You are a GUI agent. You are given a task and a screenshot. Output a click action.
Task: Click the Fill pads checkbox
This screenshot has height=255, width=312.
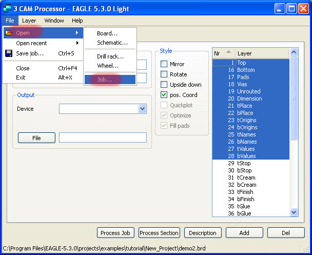(x=164, y=126)
